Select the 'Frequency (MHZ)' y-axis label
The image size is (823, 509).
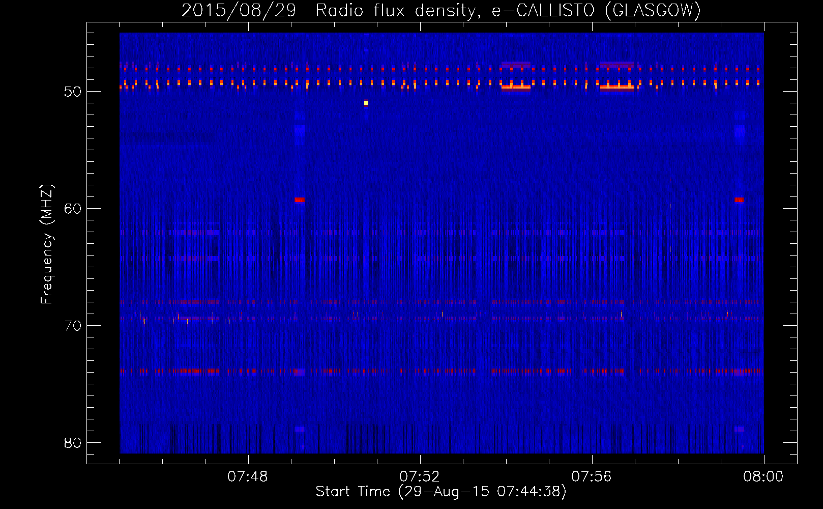(x=47, y=244)
